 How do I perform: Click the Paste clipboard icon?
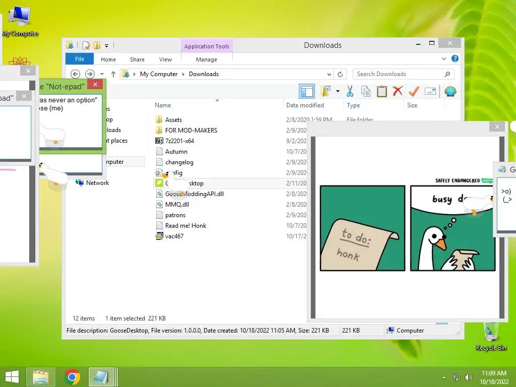tap(382, 91)
